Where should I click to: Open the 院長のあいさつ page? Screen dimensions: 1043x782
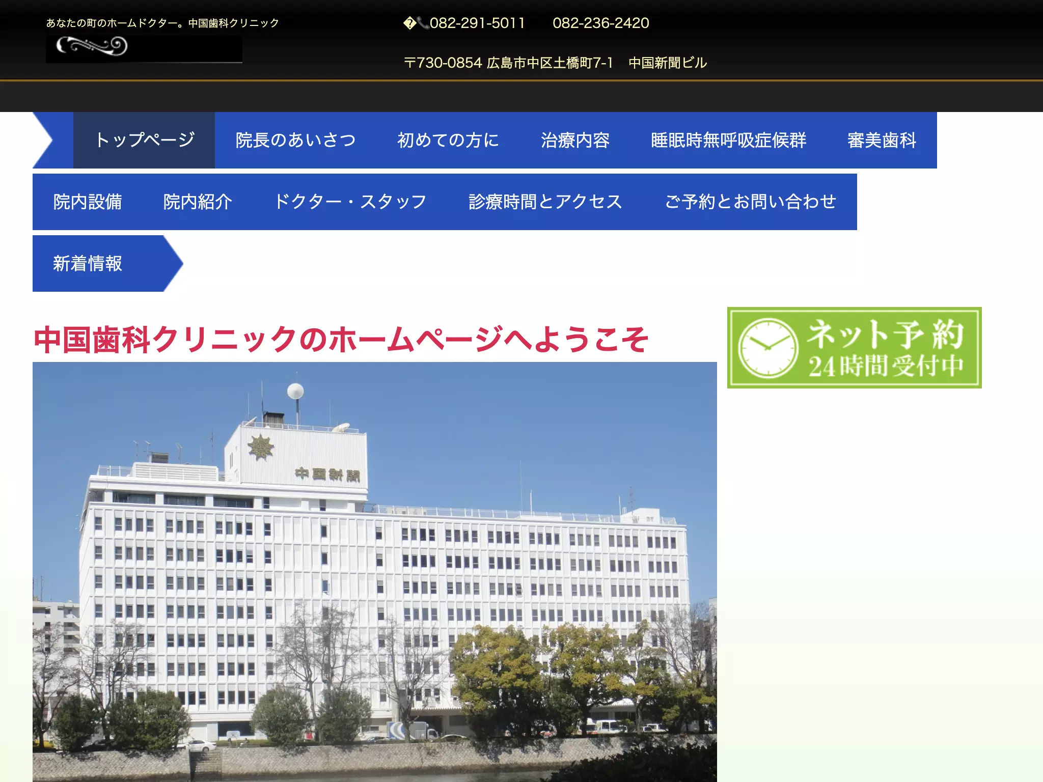coord(296,140)
